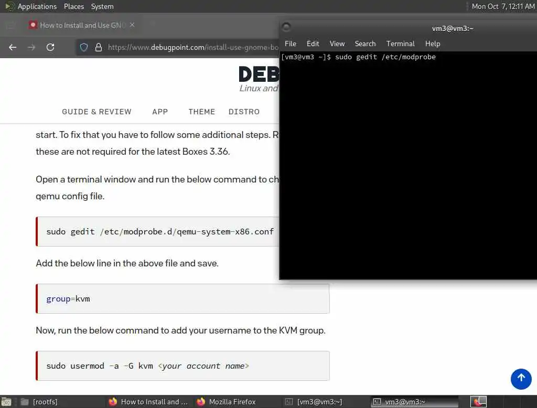Image resolution: width=537 pixels, height=408 pixels.
Task: Open the Places menu in top panel
Action: point(74,6)
